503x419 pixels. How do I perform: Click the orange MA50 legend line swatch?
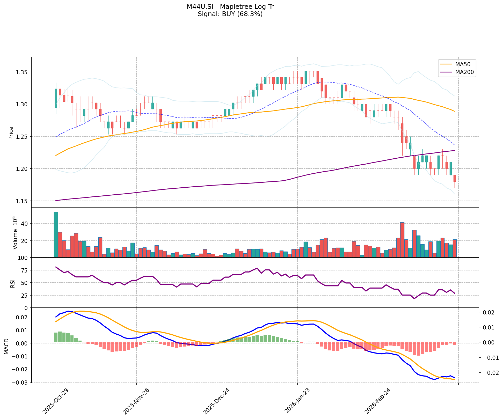(446, 64)
